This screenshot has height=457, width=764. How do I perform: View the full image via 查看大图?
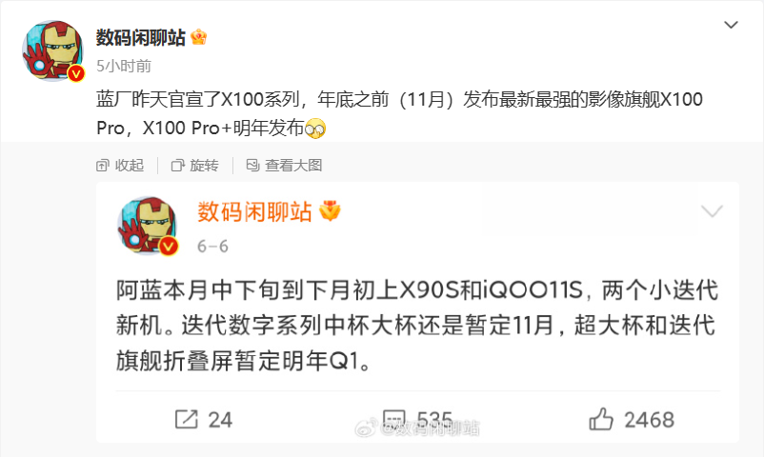(x=284, y=166)
